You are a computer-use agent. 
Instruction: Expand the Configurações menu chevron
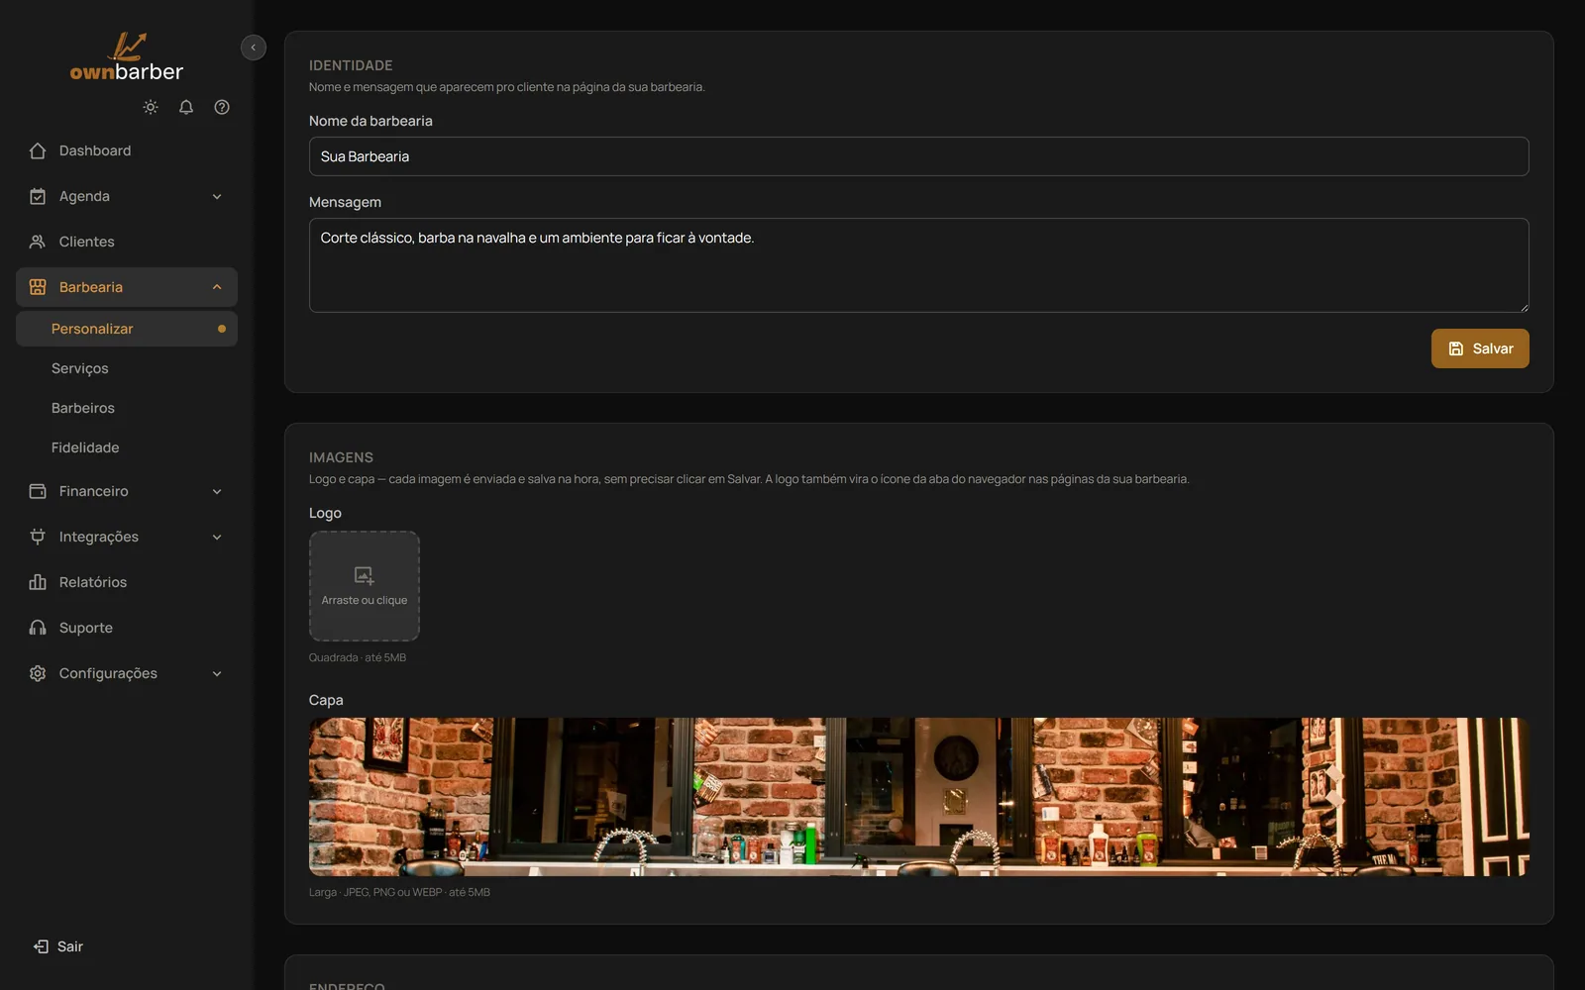tap(217, 673)
